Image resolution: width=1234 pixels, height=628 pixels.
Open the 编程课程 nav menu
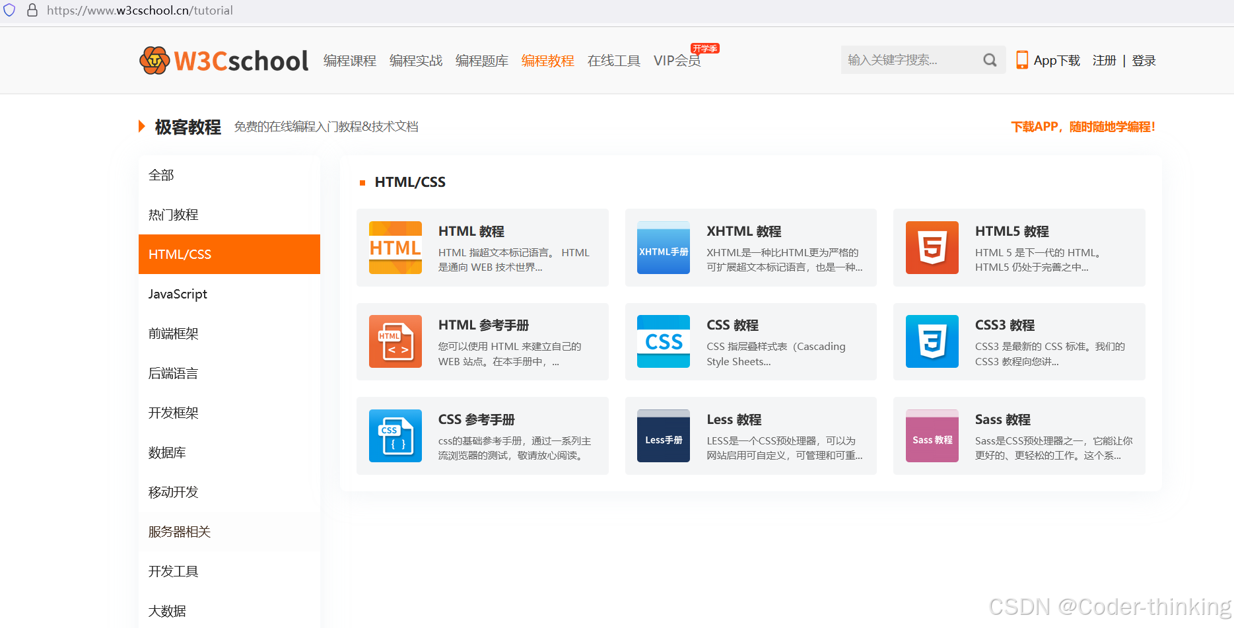350,61
